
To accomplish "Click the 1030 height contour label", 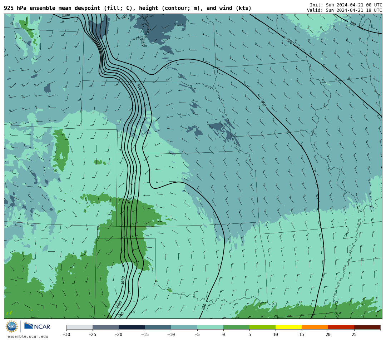I will (123, 280).
